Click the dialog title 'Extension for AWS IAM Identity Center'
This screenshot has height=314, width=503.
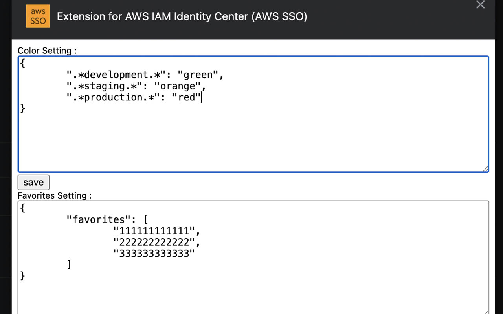(x=182, y=16)
